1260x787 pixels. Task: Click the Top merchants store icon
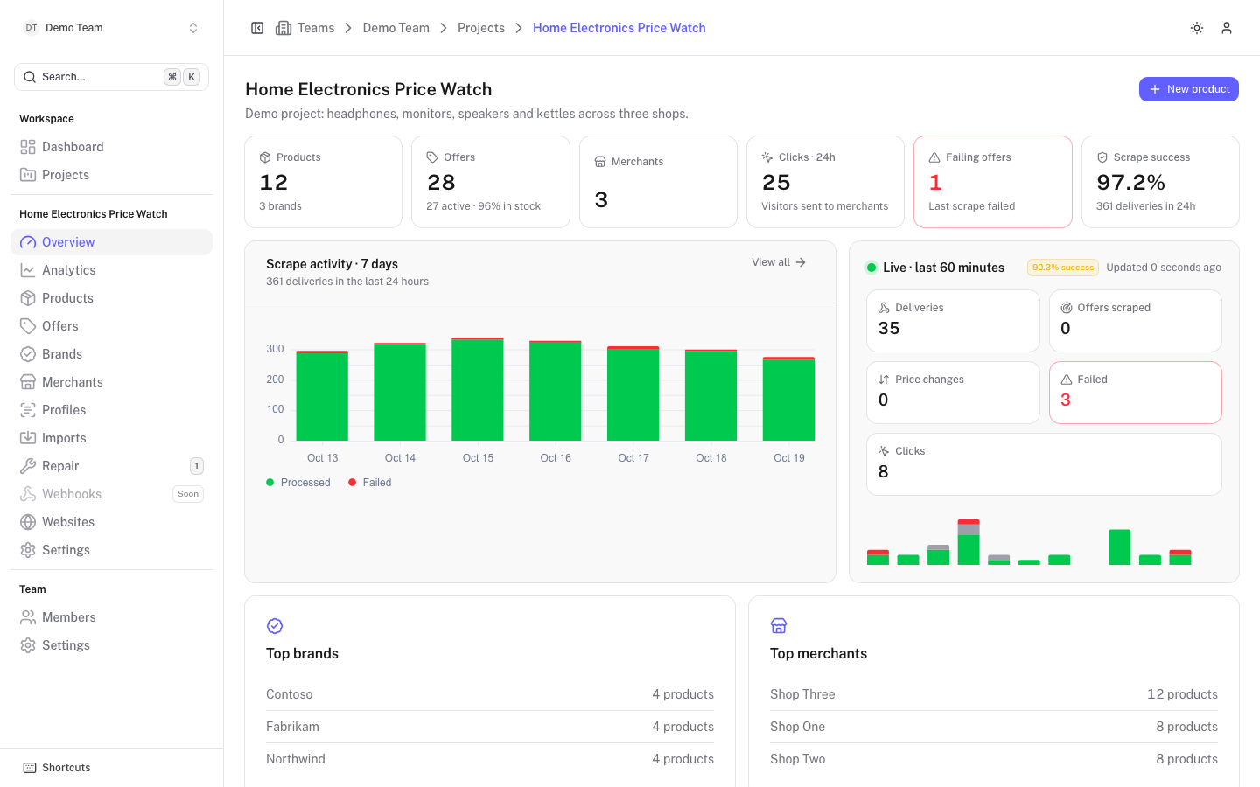coord(779,626)
